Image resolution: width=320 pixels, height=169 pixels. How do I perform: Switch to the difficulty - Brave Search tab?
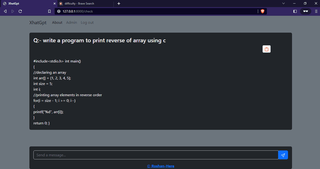click(85, 4)
